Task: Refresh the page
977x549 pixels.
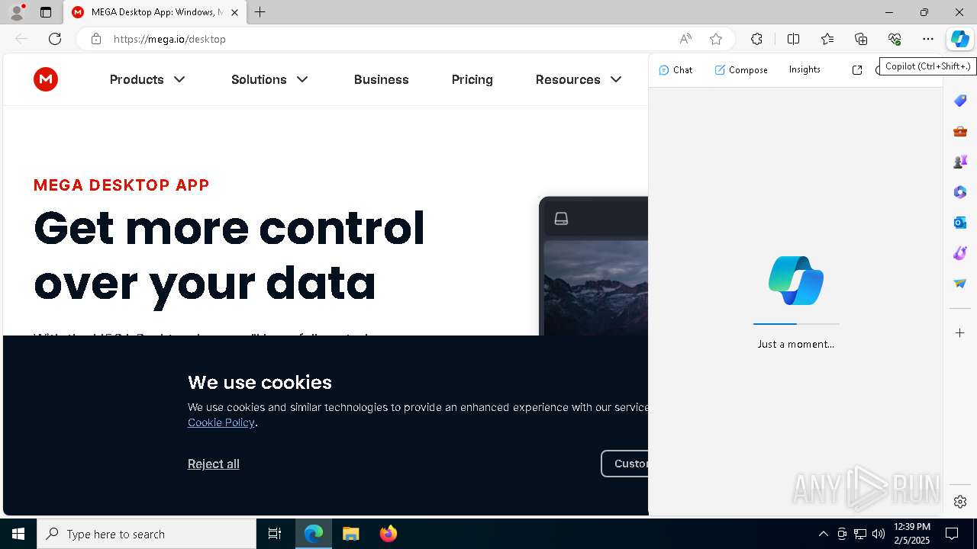Action: point(55,39)
